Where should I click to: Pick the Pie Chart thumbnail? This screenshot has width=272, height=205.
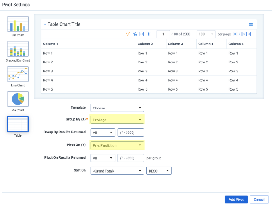click(x=18, y=99)
